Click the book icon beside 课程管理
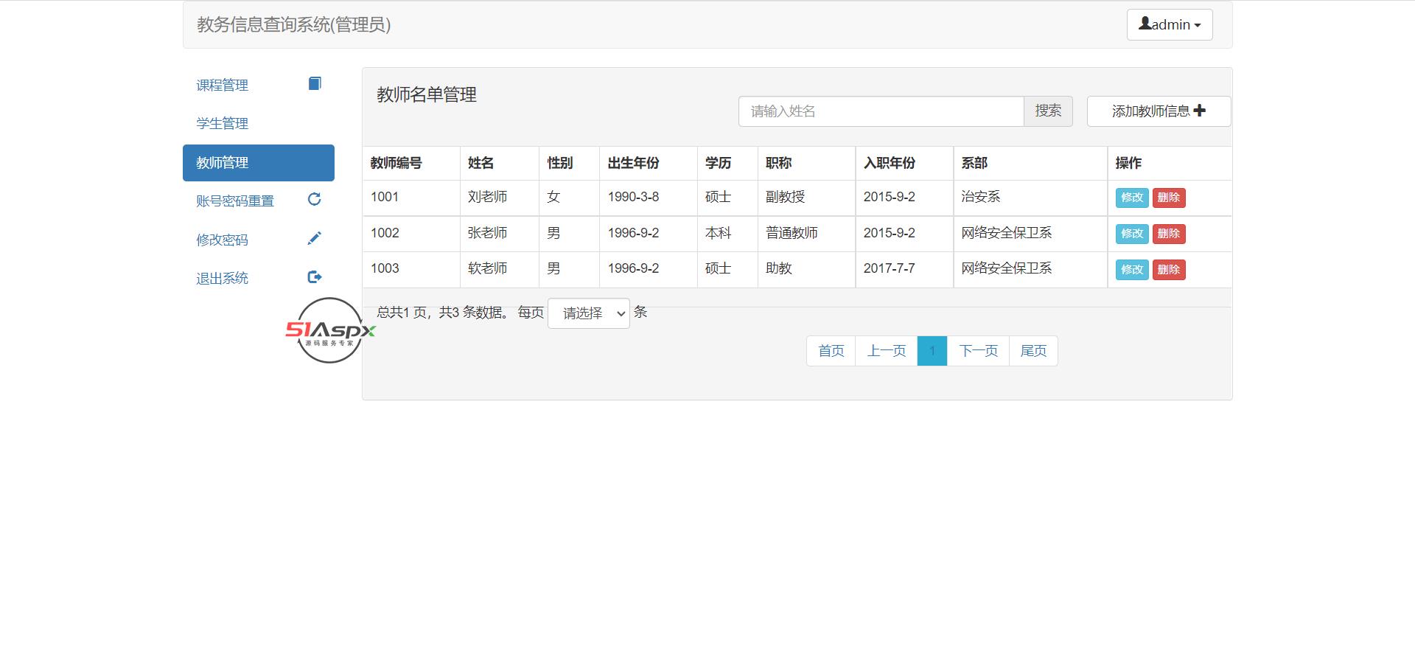The width and height of the screenshot is (1415, 665). coord(315,83)
